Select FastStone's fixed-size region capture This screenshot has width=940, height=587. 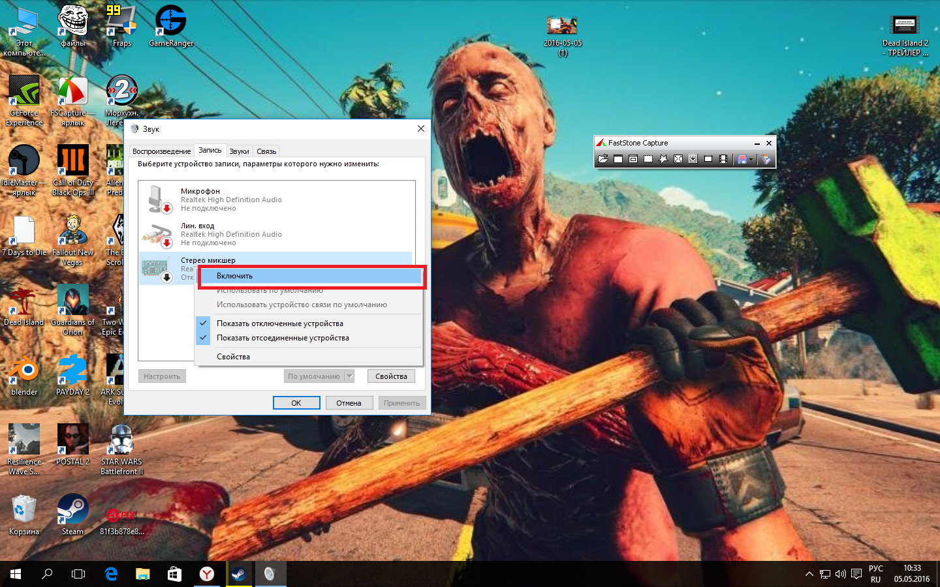(708, 159)
